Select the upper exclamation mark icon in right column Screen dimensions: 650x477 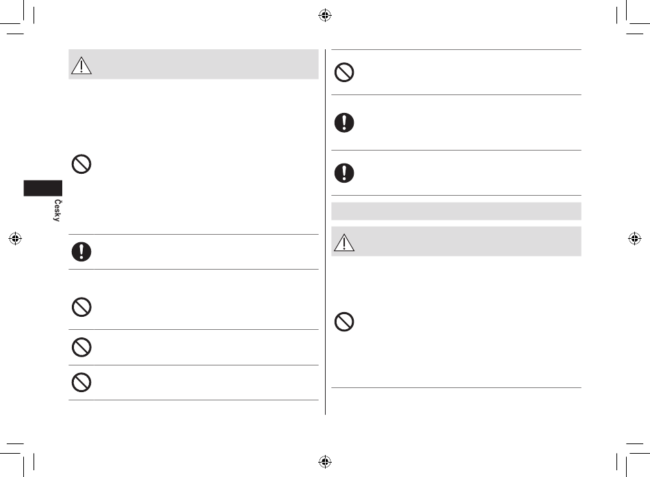tap(344, 123)
